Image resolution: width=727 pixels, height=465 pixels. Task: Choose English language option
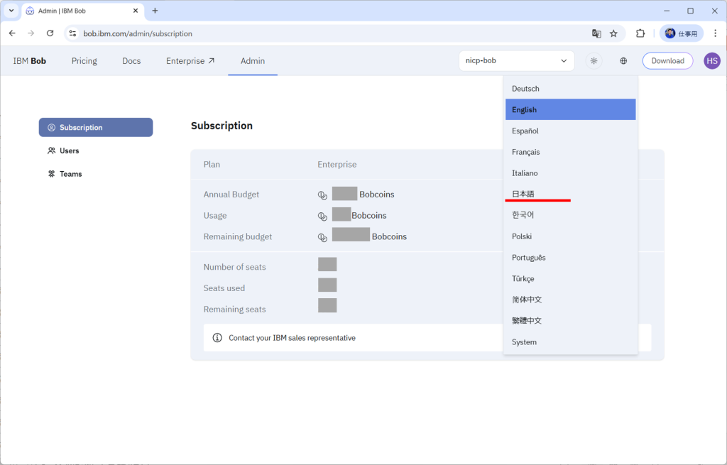571,109
